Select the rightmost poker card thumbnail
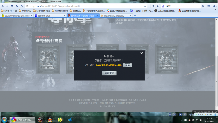 coord(167,59)
